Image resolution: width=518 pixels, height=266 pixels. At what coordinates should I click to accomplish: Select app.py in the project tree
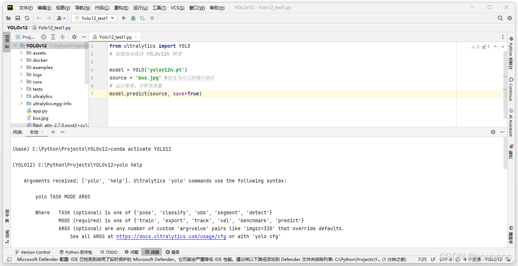pos(40,111)
